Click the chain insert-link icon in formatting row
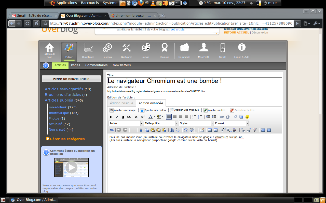This screenshot has width=326, height=203. tap(222, 117)
